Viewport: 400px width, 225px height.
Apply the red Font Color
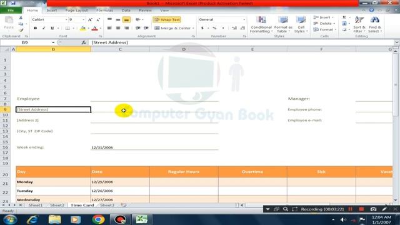coord(94,28)
